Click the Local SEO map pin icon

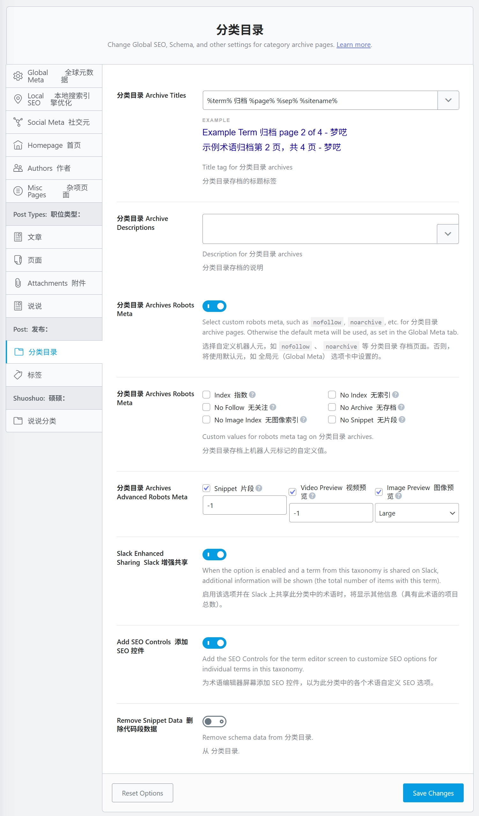click(x=18, y=99)
